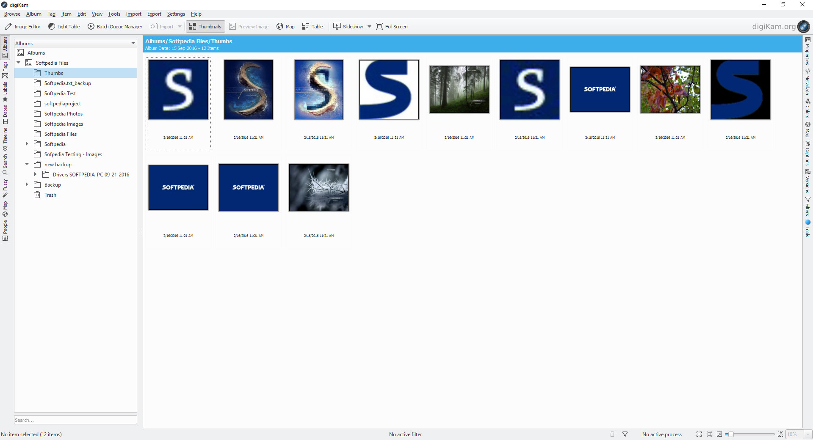Open the Trash album
Screen dimensions: 813x440
[50, 195]
